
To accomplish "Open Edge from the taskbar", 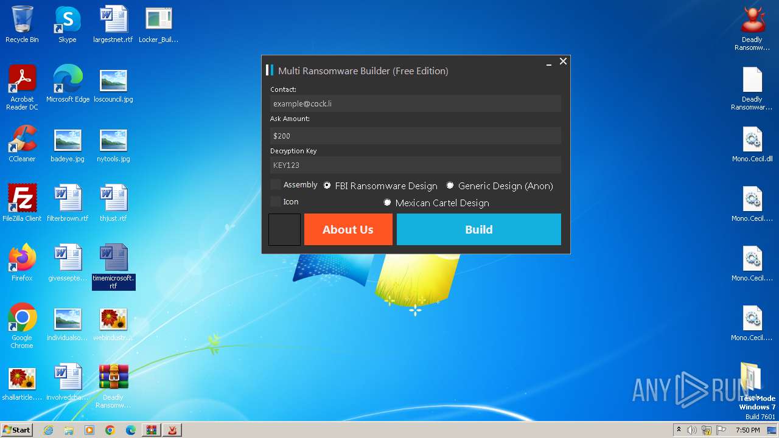I will coord(131,430).
